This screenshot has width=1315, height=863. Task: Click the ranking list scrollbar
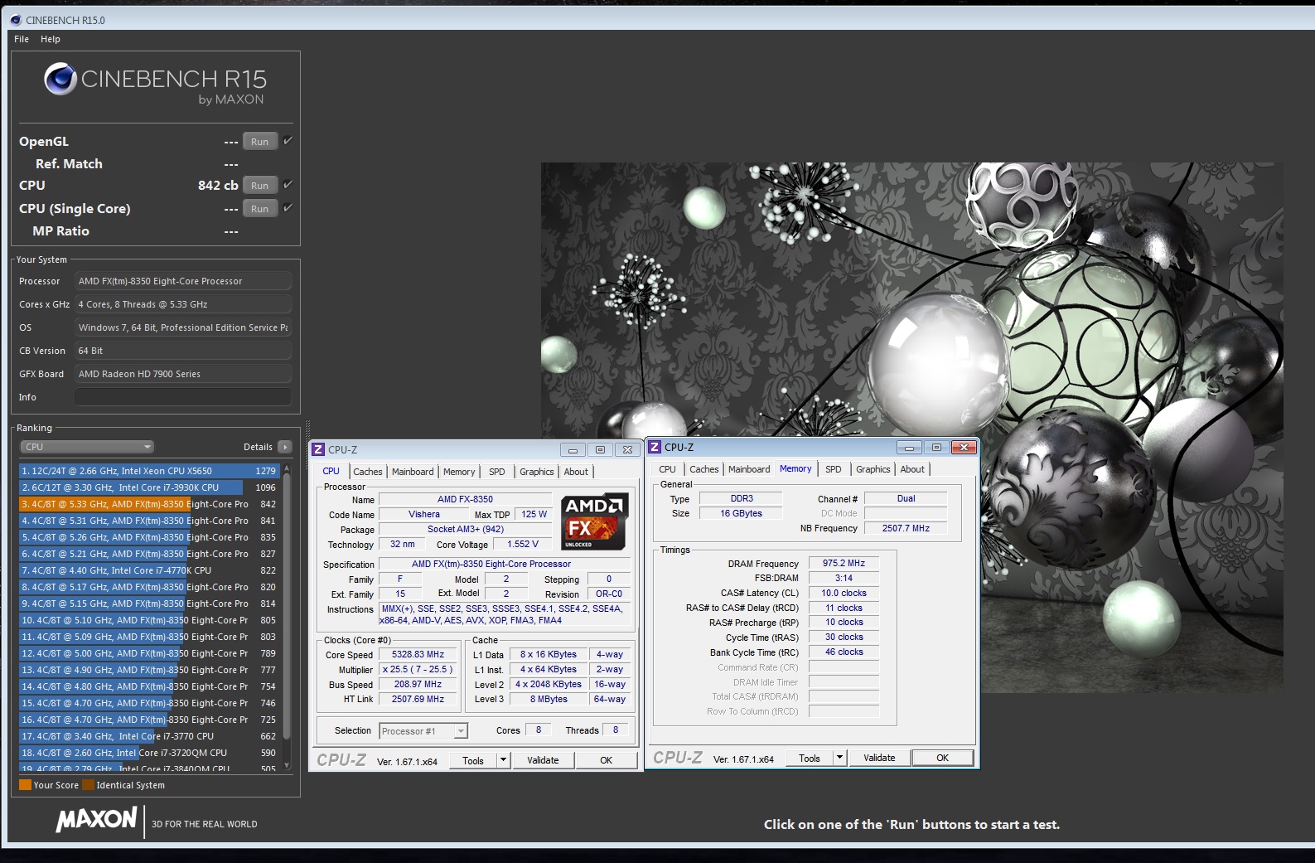tap(287, 605)
